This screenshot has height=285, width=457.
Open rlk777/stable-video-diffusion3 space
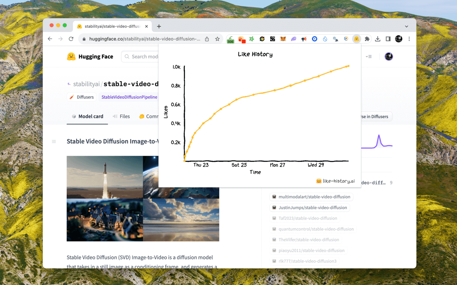click(x=305, y=261)
